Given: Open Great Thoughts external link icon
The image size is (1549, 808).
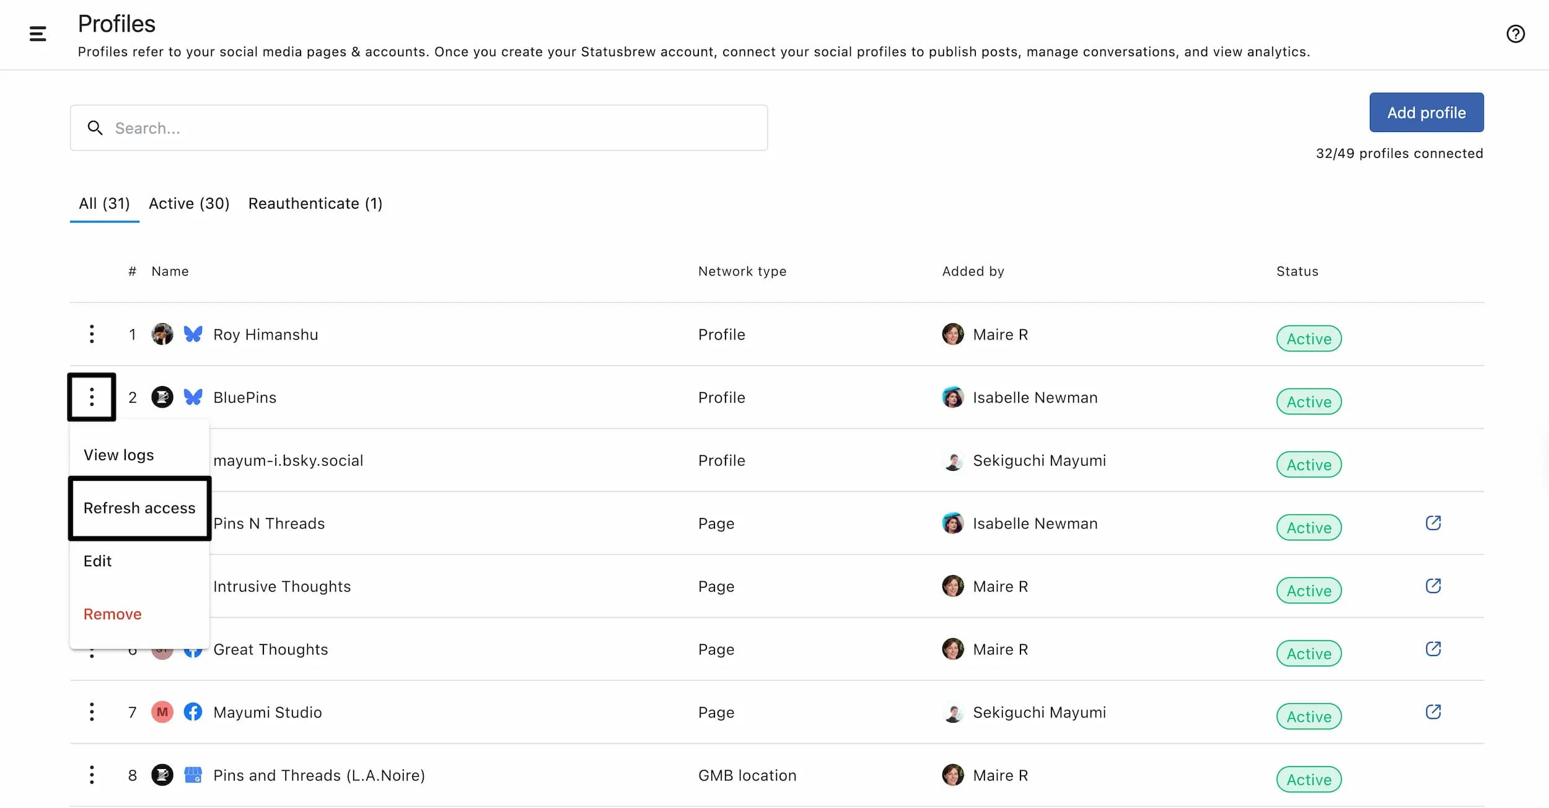Looking at the screenshot, I should (x=1433, y=649).
